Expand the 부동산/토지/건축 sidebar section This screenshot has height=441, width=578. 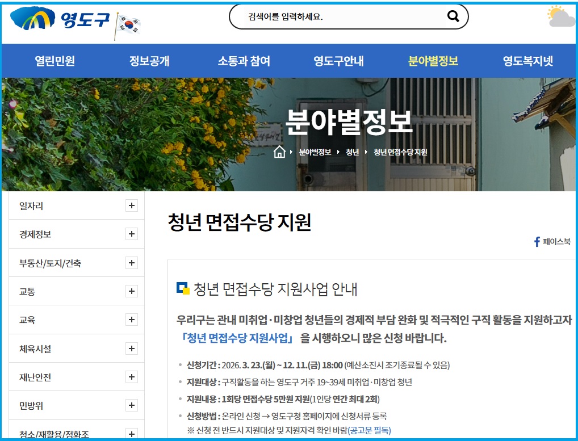132,263
